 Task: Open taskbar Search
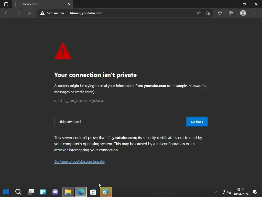click(18, 192)
